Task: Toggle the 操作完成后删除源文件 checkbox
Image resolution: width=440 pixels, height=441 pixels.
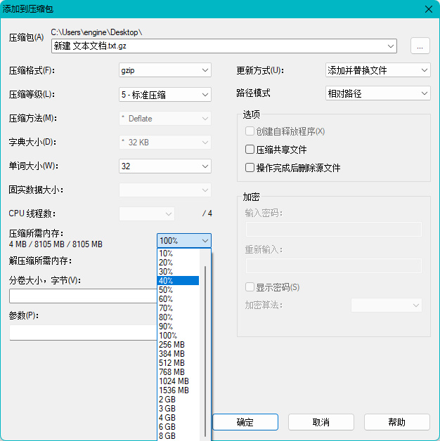Action: [250, 168]
